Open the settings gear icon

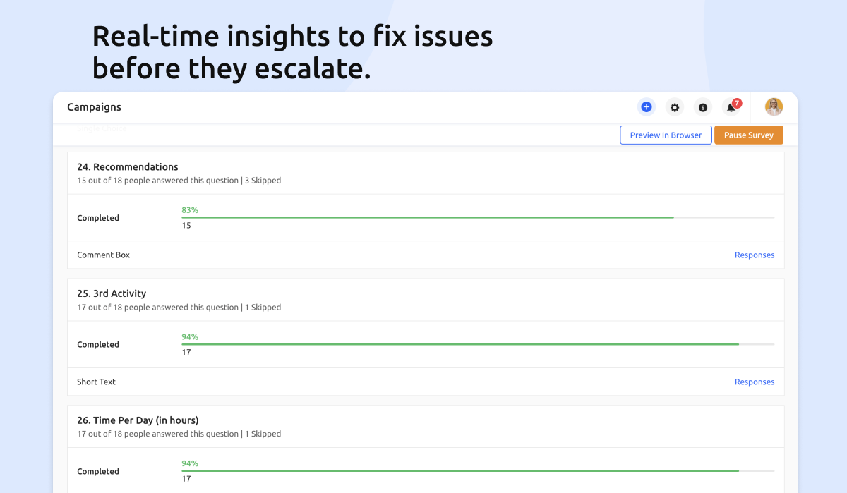[675, 107]
